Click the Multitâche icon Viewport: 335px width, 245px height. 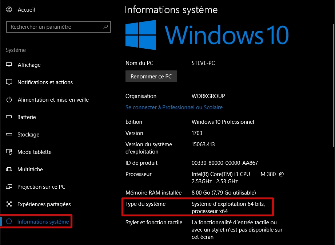click(9, 170)
